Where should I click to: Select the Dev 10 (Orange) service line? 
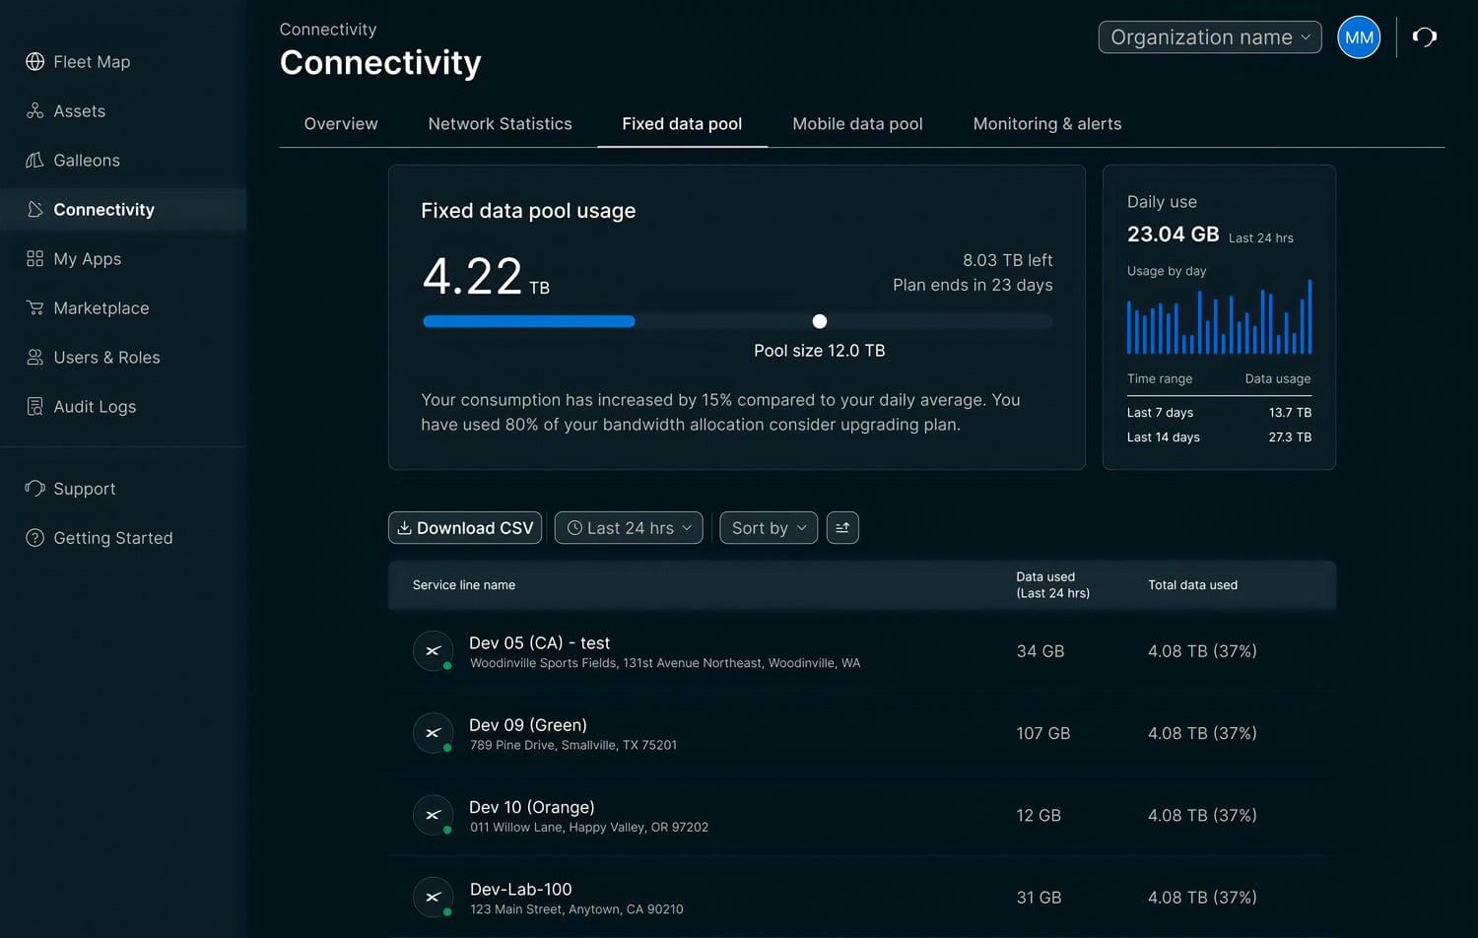click(532, 807)
